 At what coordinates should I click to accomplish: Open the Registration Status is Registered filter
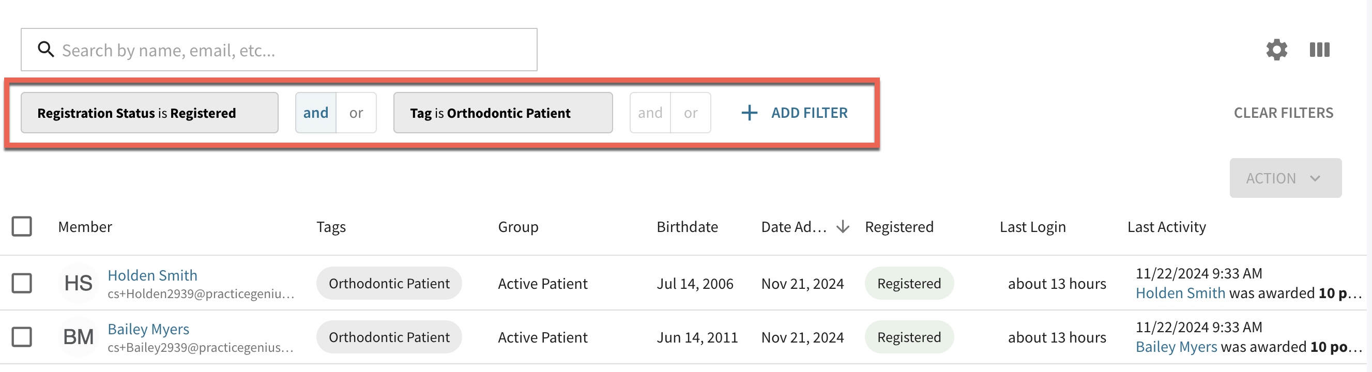(x=150, y=113)
